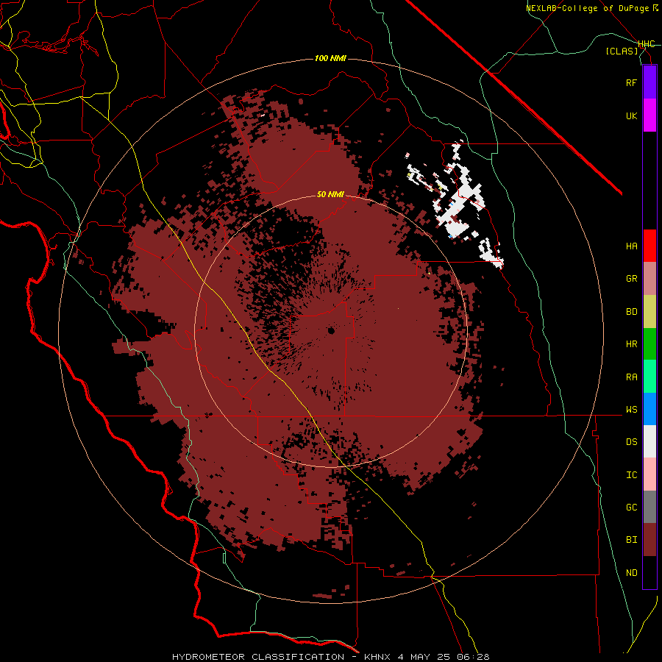Click the HHC product code label
The width and height of the screenshot is (662, 662).
tap(647, 44)
